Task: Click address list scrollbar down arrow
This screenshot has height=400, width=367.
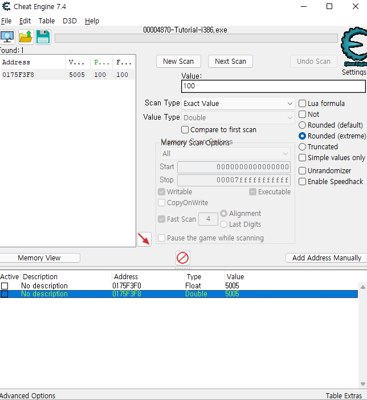Action: (x=362, y=384)
